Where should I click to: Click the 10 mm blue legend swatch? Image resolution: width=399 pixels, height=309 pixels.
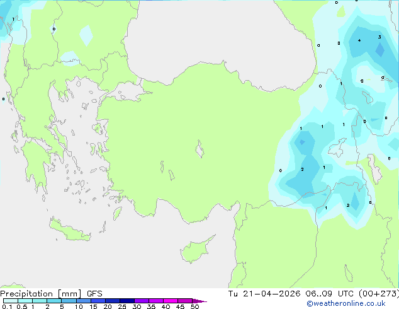tap(84, 301)
